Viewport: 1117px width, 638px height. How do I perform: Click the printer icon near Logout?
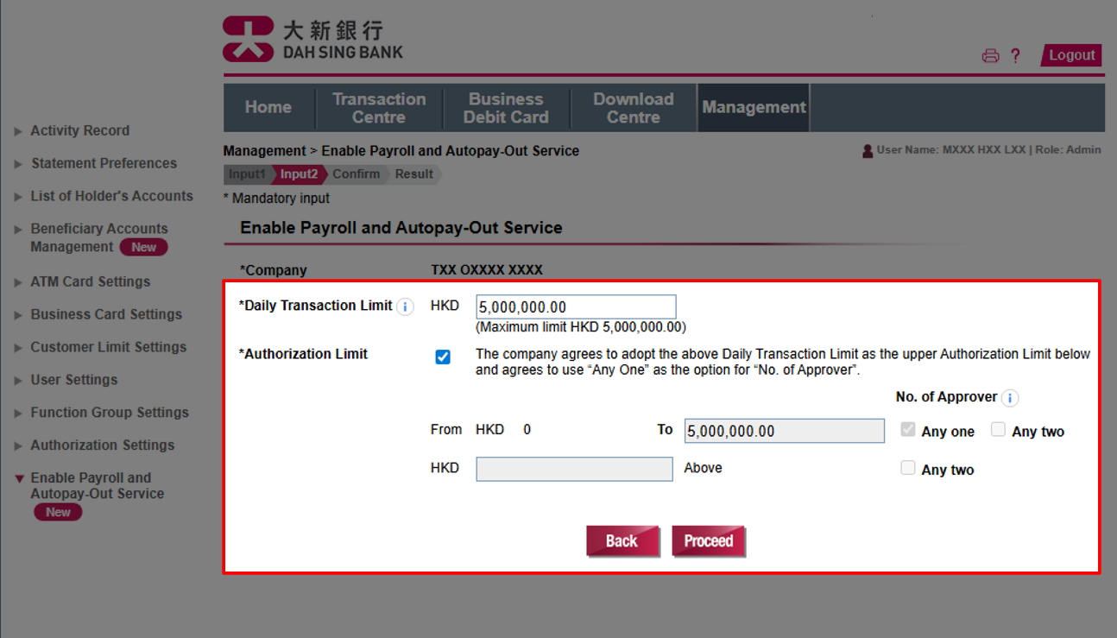coord(990,56)
